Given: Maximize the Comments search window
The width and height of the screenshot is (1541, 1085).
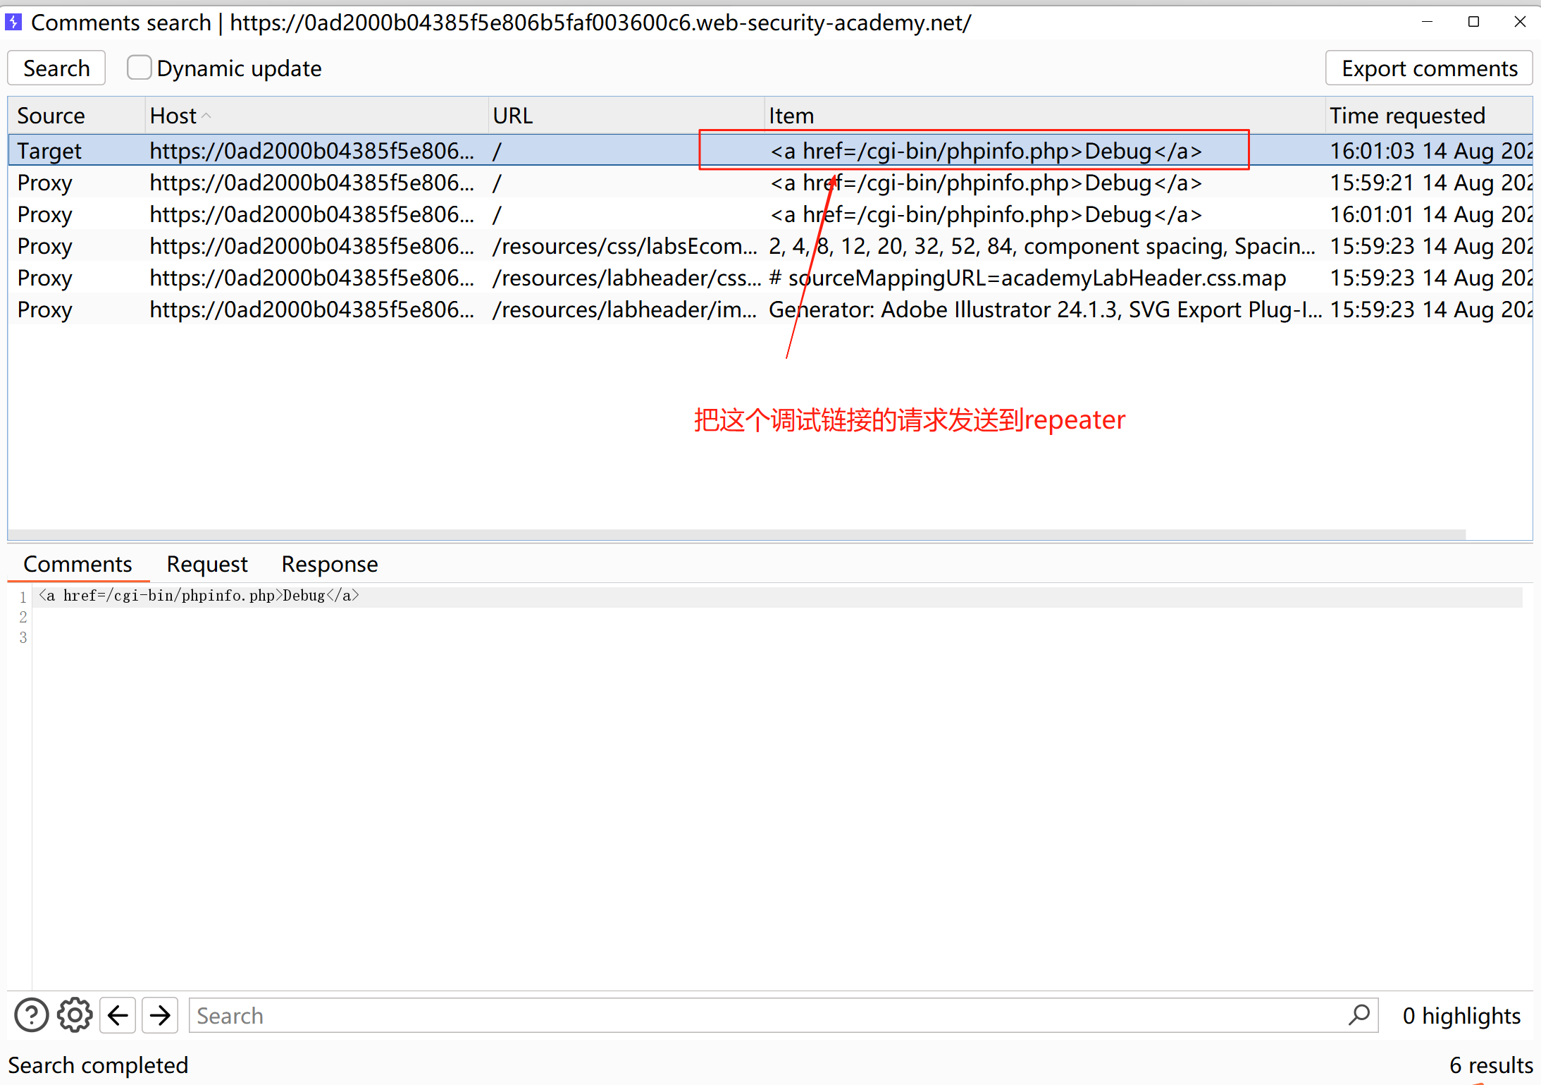Looking at the screenshot, I should pyautogui.click(x=1473, y=22).
